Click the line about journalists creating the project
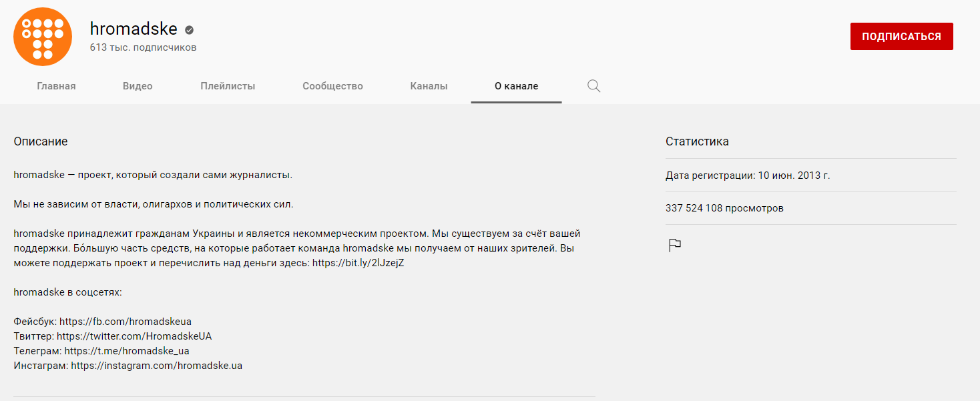980x401 pixels. click(153, 175)
